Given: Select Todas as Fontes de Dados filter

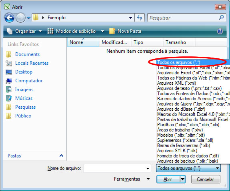Looking at the screenshot, I should [193, 94].
